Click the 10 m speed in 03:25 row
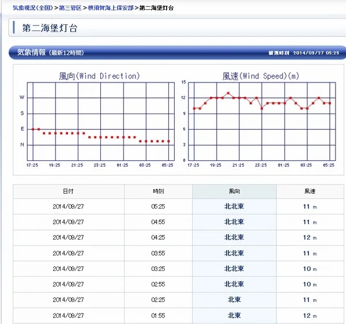346x324 pixels. (x=310, y=269)
